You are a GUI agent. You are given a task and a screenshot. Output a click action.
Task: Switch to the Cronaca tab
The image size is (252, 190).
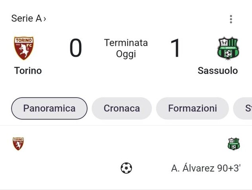[x=122, y=108]
